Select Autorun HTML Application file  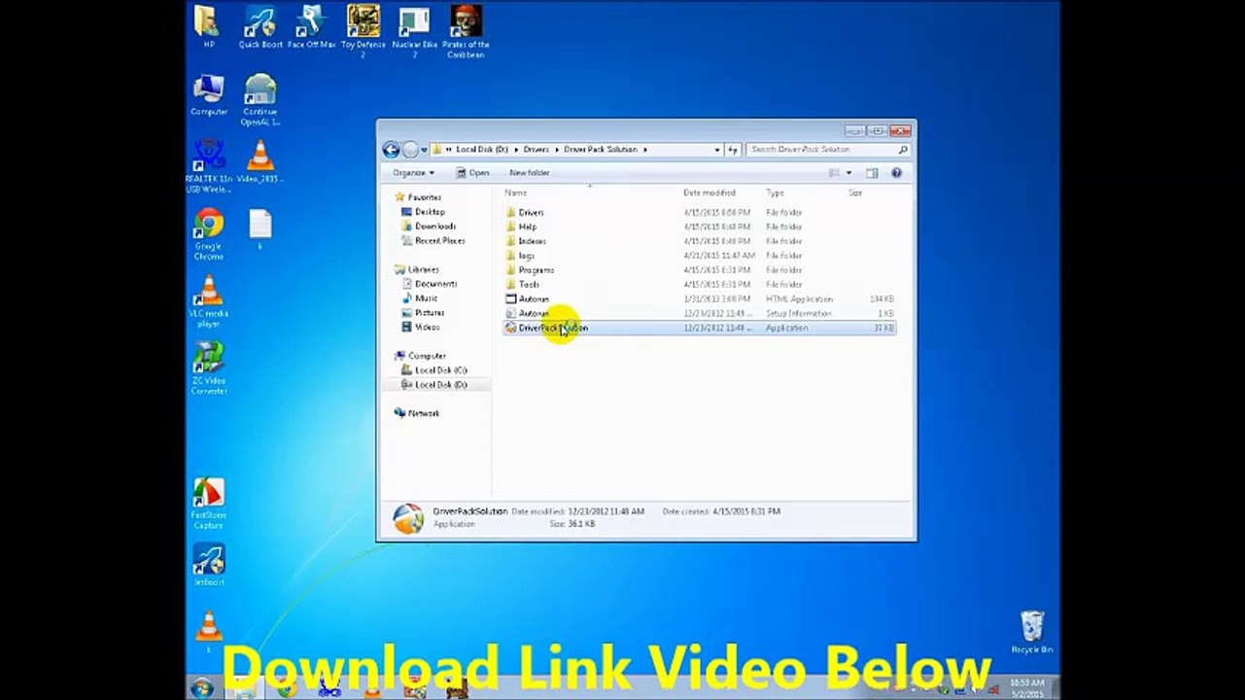point(699,299)
